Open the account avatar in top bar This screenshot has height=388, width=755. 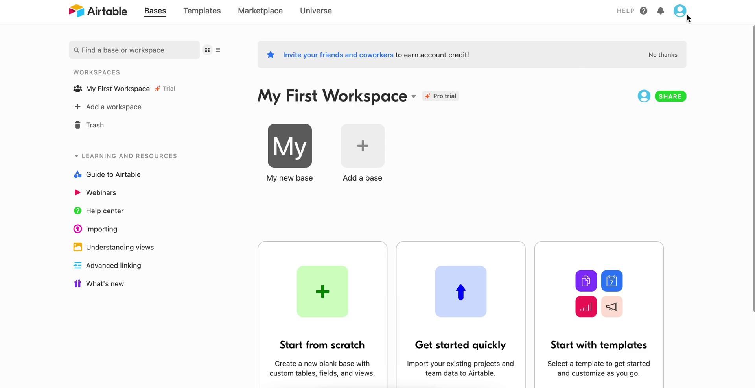point(680,11)
